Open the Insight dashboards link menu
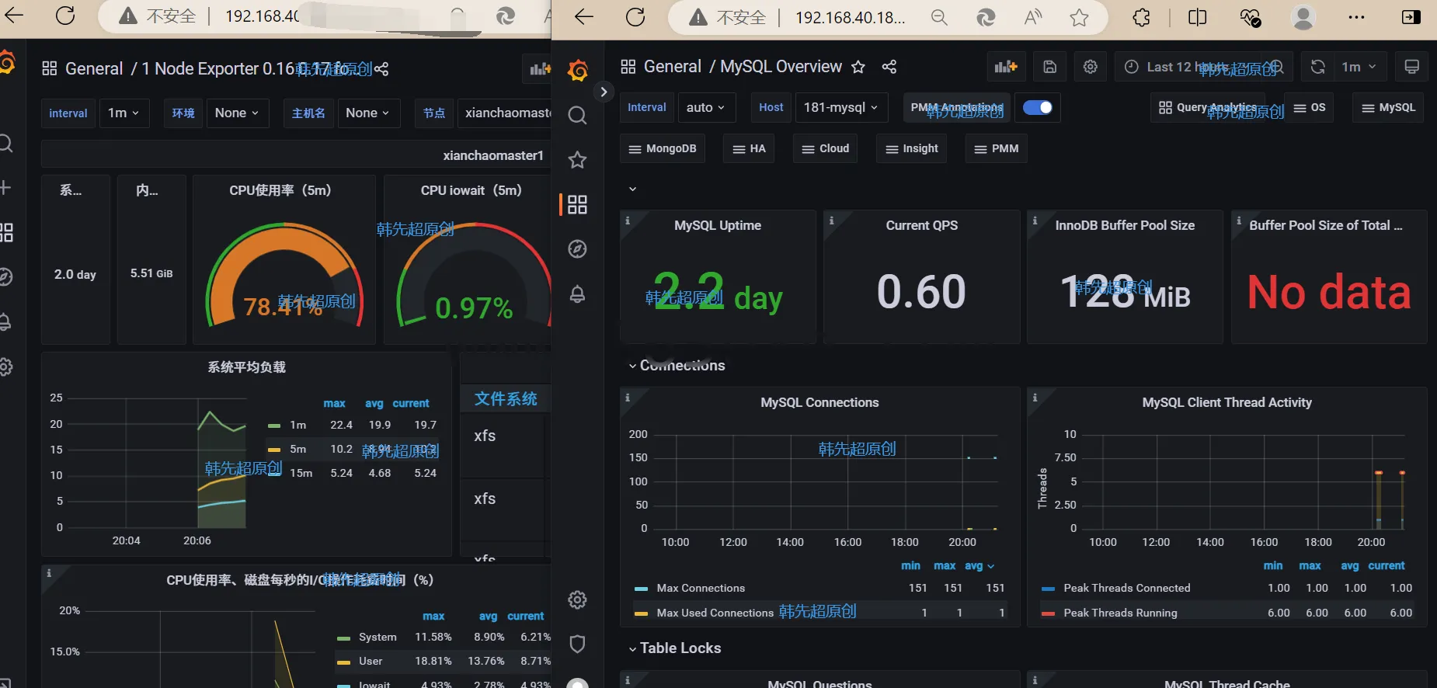Screen dimensions: 1437x688 point(912,148)
